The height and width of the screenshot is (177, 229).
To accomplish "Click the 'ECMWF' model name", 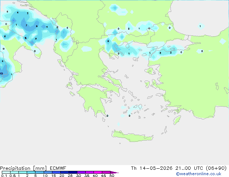I will click(x=58, y=168).
